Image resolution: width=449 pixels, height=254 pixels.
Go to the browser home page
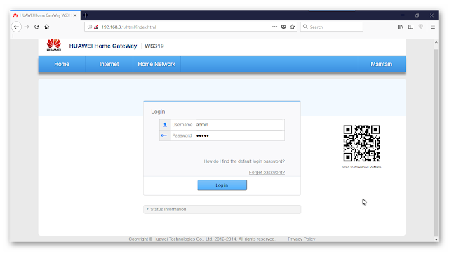47,27
